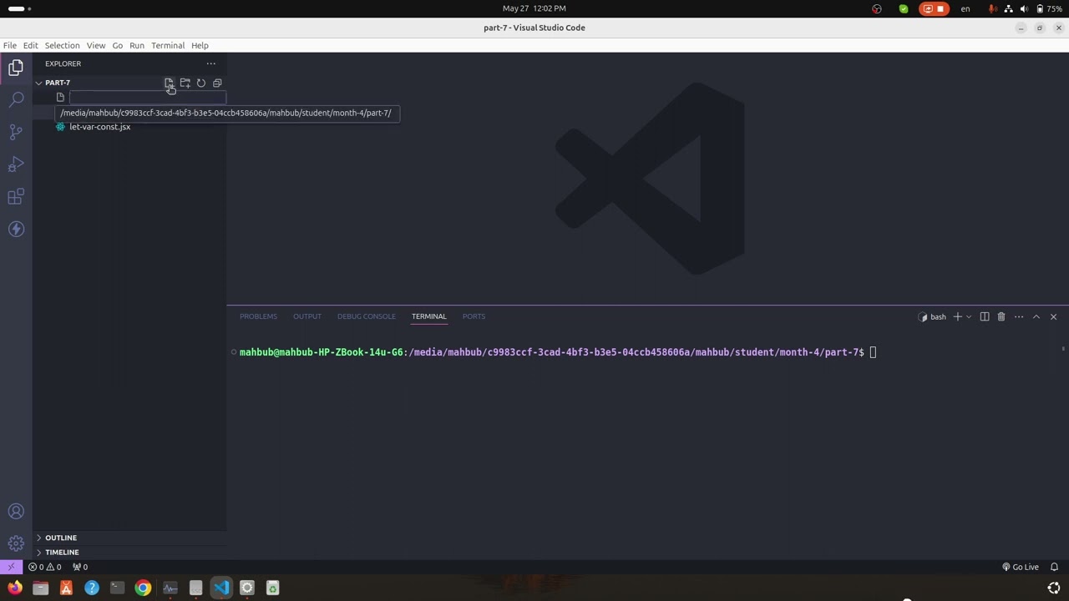The width and height of the screenshot is (1069, 601).
Task: Split the terminal
Action: [x=985, y=316]
